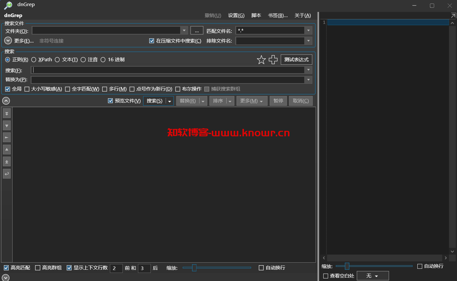This screenshot has height=281, width=457.
Task: Open the 脚本 menu
Action: coord(256,15)
